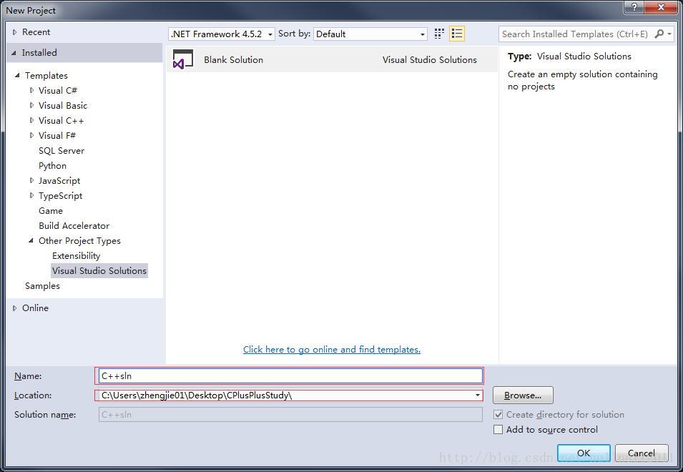Screen dimensions: 683x472
Task: Switch to small icons view
Action: pos(439,34)
